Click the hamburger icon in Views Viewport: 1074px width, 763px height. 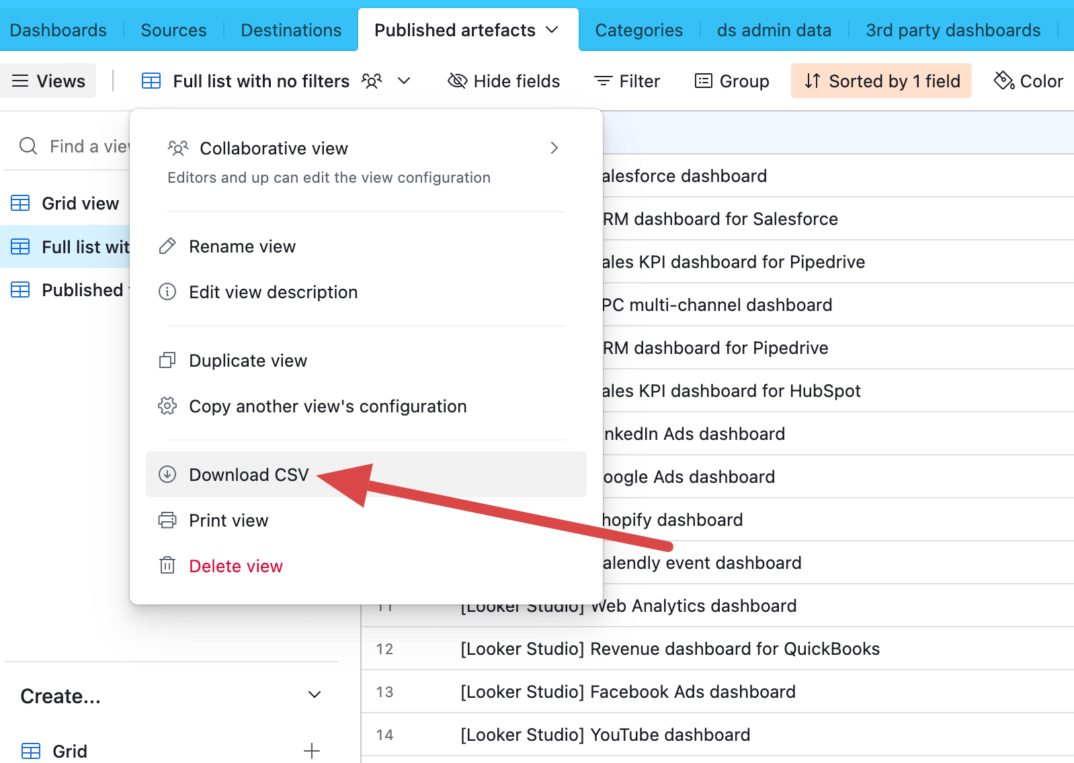point(20,81)
